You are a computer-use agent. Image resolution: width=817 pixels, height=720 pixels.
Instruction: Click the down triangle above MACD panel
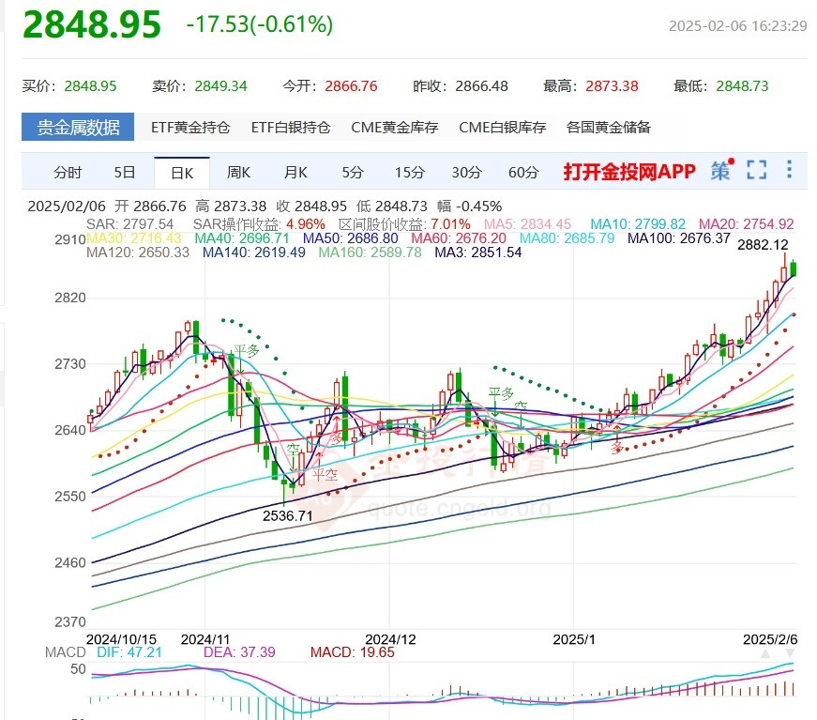(x=790, y=653)
